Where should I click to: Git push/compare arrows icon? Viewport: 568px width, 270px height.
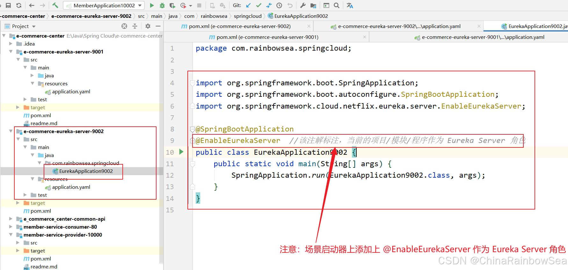click(x=269, y=5)
